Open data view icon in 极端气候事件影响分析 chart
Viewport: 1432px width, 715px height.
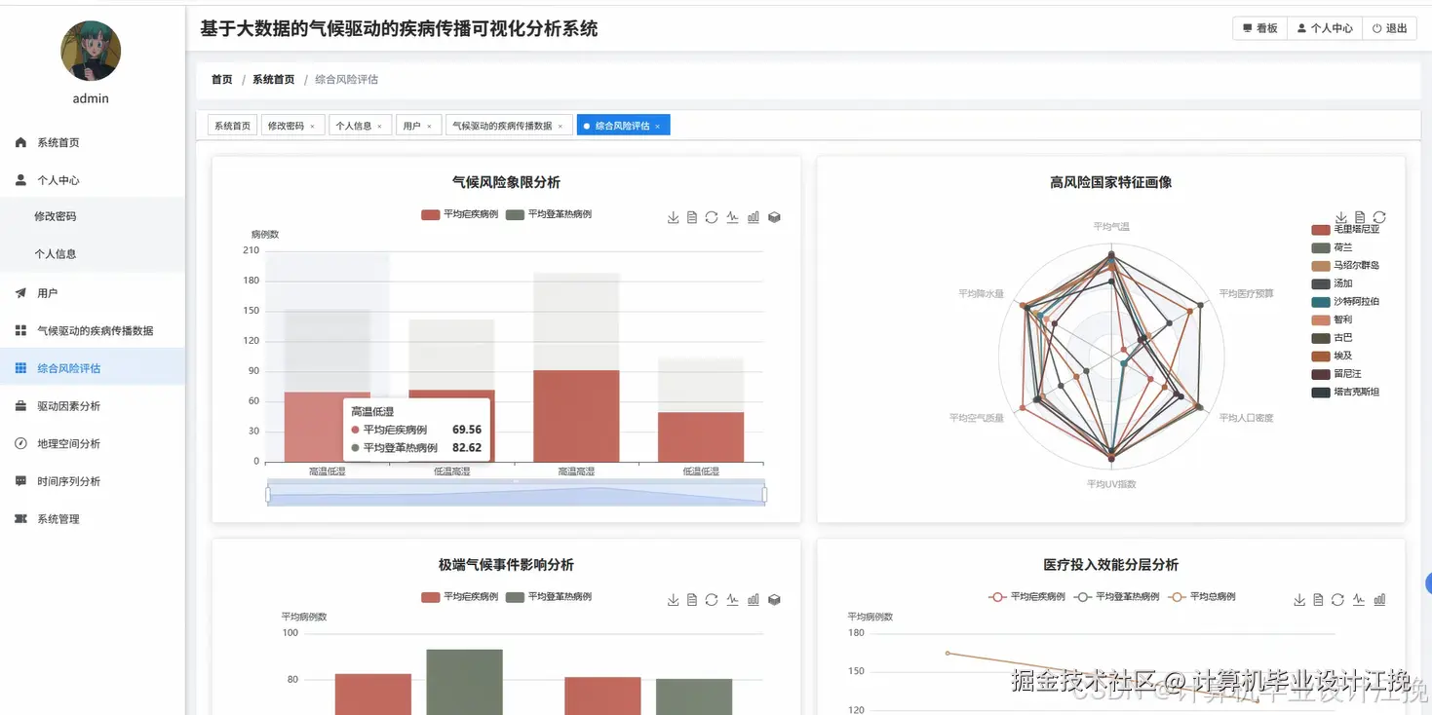click(x=692, y=600)
